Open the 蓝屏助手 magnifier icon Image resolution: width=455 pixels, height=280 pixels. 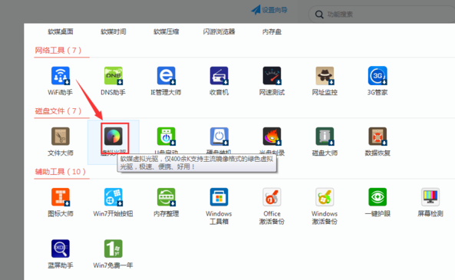point(61,249)
